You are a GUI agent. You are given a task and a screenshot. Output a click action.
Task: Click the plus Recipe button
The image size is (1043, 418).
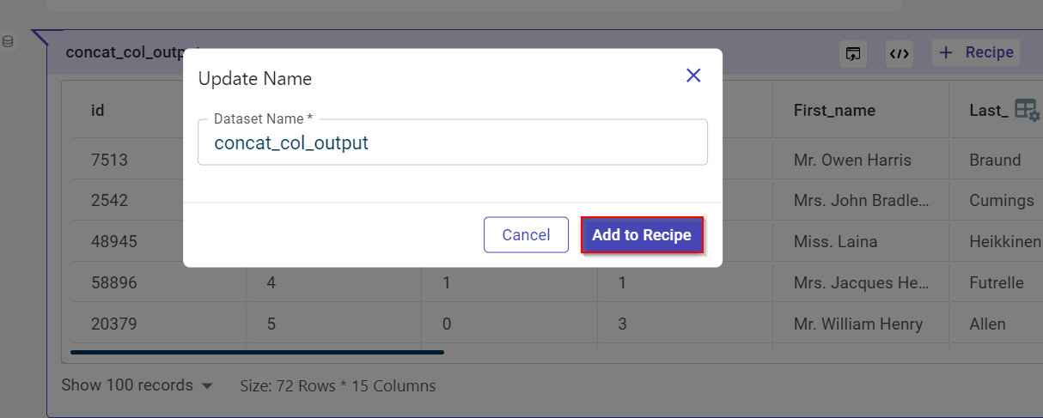[976, 52]
